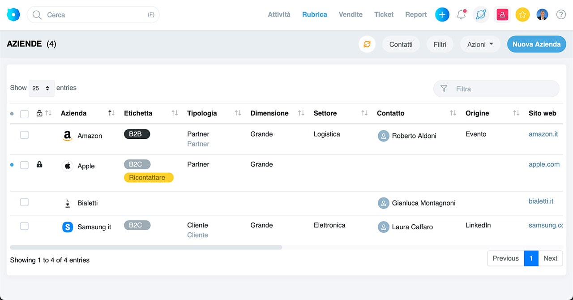Click the lock icon on Apple row

click(39, 165)
